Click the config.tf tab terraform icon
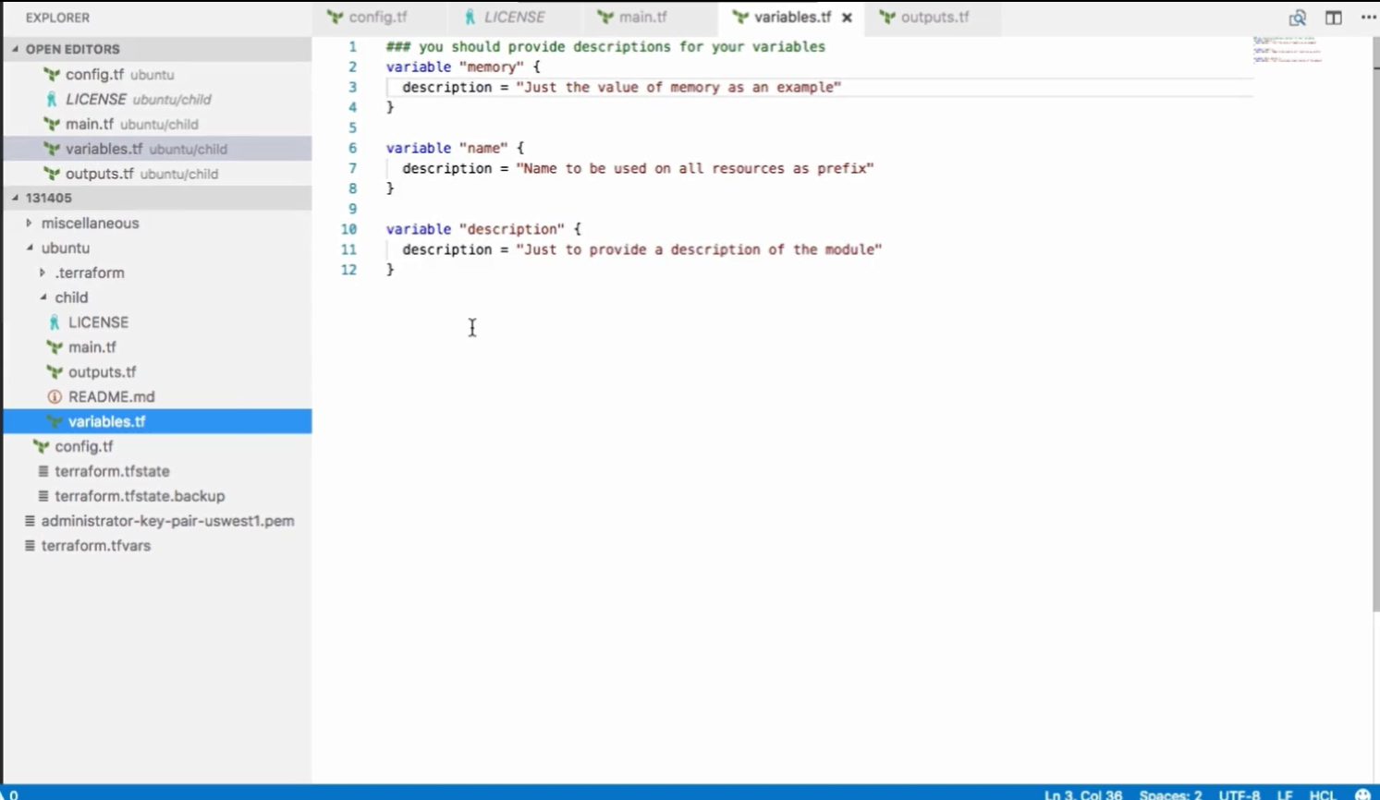Image resolution: width=1380 pixels, height=800 pixels. tap(335, 18)
